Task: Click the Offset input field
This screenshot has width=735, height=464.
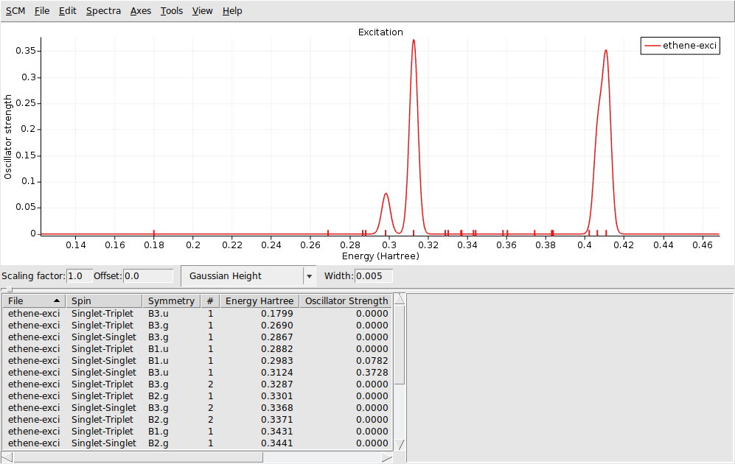Action: pos(147,275)
